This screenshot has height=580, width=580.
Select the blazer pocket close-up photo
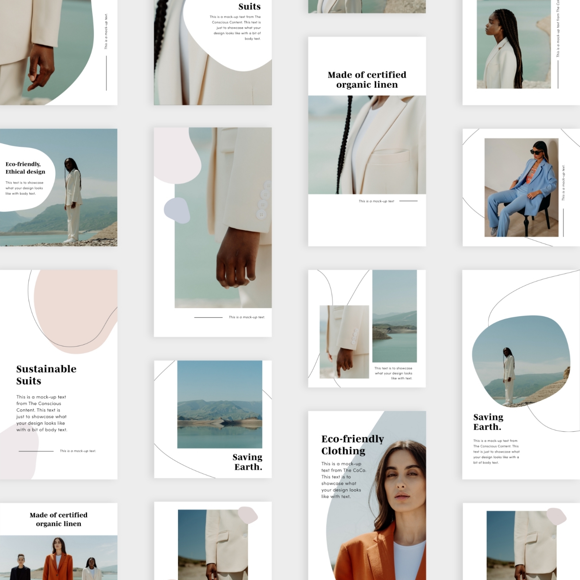pos(367,145)
